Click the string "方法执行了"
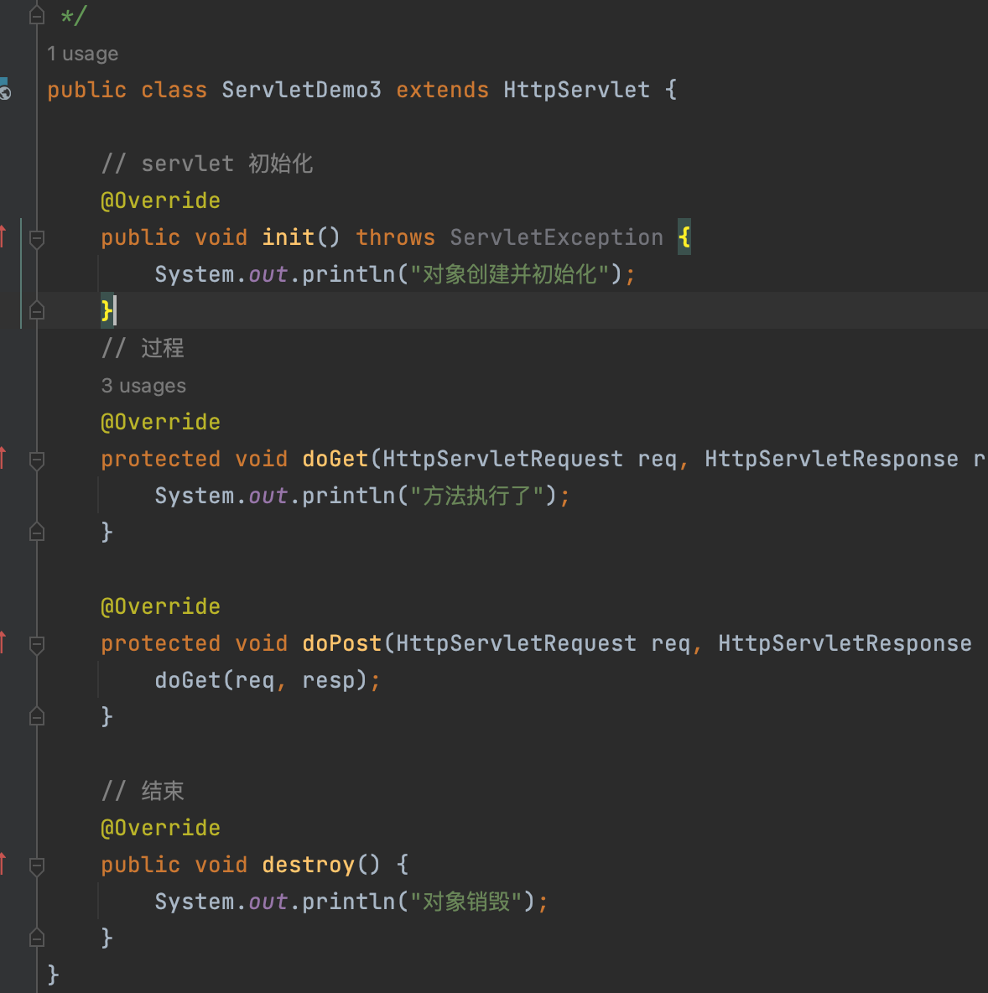Viewport: 988px width, 993px height. [477, 496]
